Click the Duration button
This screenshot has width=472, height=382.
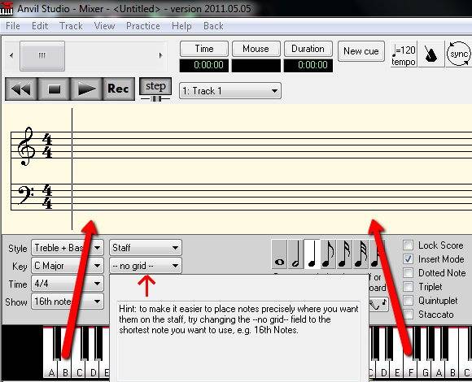308,49
